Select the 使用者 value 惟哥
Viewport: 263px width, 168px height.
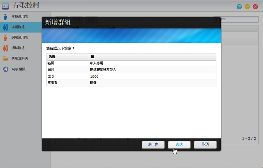pyautogui.click(x=93, y=83)
